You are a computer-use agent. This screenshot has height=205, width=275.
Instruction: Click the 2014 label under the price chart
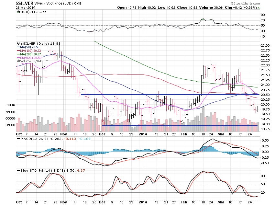click(x=143, y=134)
